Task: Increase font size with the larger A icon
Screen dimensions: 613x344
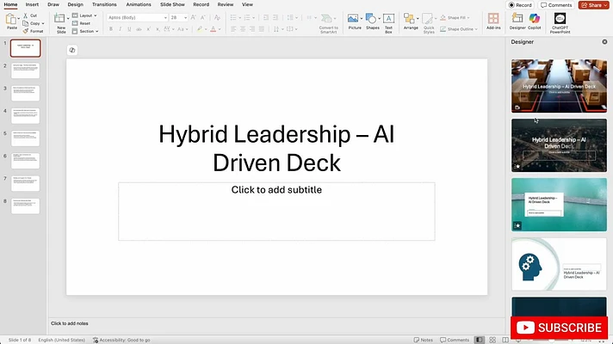Action: (x=193, y=17)
